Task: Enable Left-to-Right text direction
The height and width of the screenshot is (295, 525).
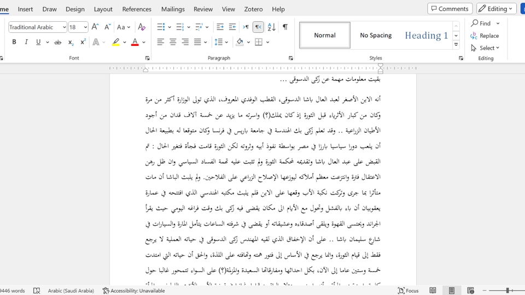Action: 246,27
